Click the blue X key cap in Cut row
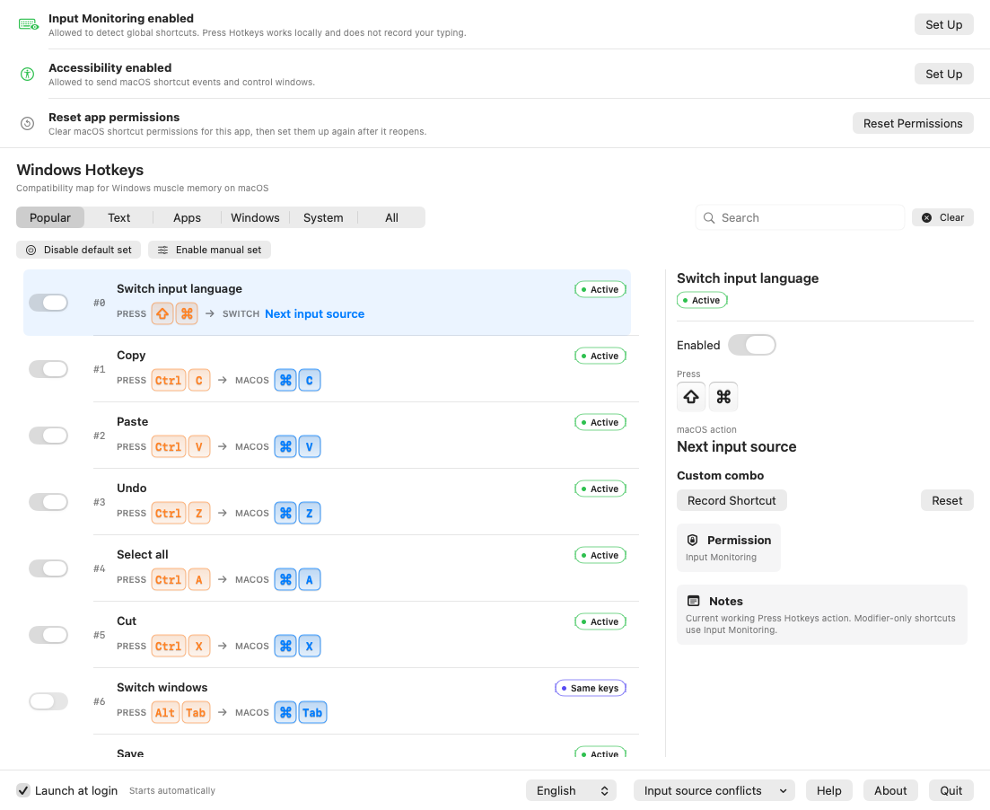 pyautogui.click(x=310, y=646)
